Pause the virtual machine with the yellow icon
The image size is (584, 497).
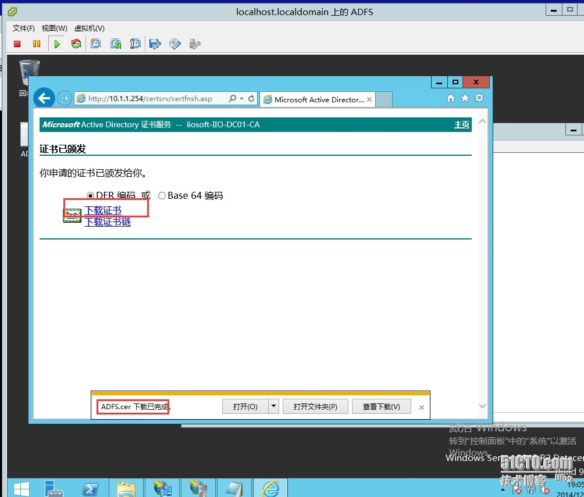tap(37, 44)
